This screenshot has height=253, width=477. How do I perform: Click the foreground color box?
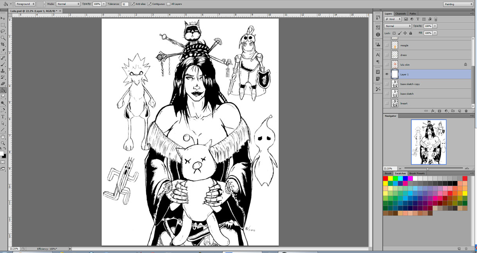(x=2, y=154)
